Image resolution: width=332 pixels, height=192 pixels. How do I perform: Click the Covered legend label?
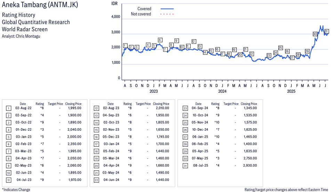tap(144, 9)
